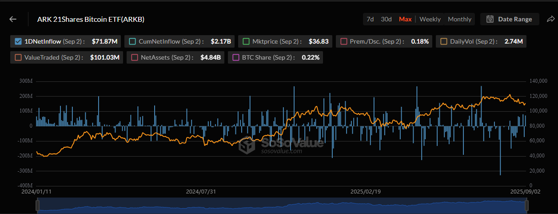Switch to Weekly aggregation
Image resolution: width=558 pixels, height=214 pixels.
coord(430,19)
